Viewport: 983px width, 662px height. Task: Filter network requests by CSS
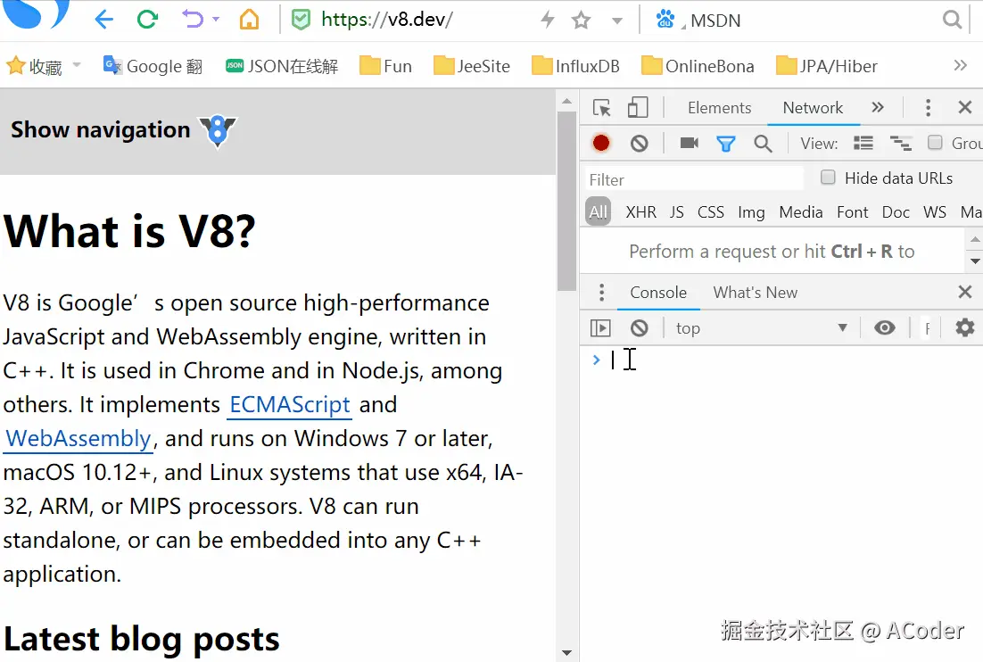point(710,212)
